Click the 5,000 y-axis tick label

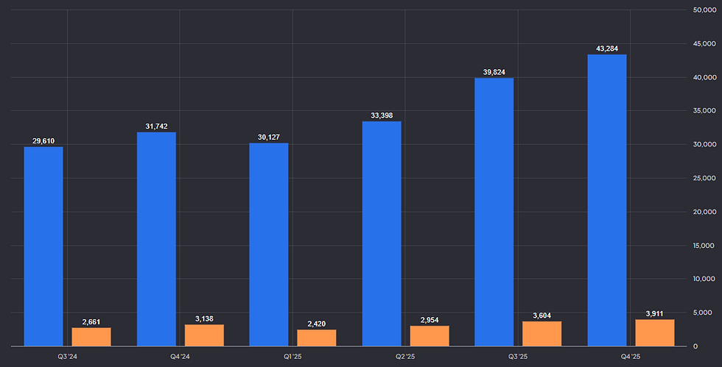click(703, 313)
